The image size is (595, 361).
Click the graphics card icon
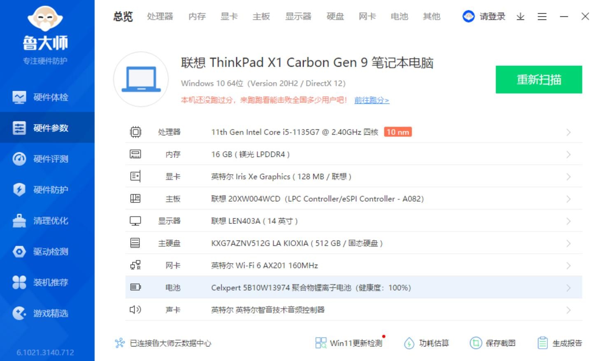tap(135, 177)
